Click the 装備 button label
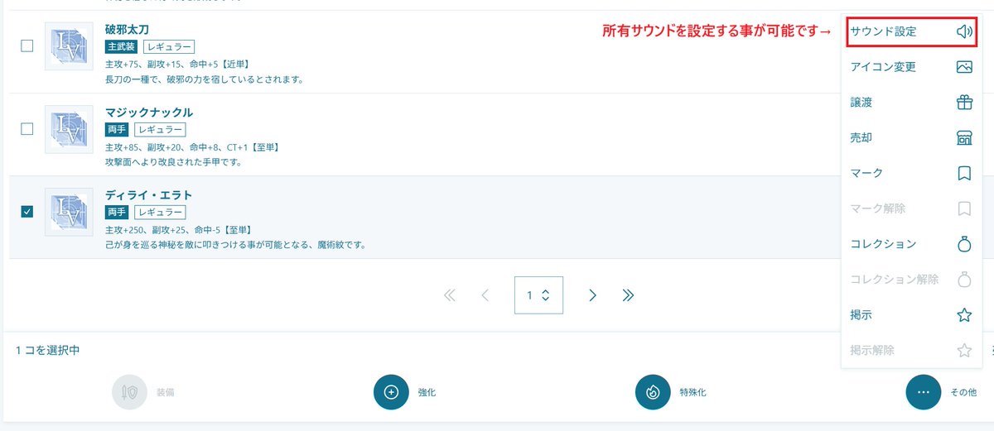The height and width of the screenshot is (431, 994). pyautogui.click(x=165, y=393)
